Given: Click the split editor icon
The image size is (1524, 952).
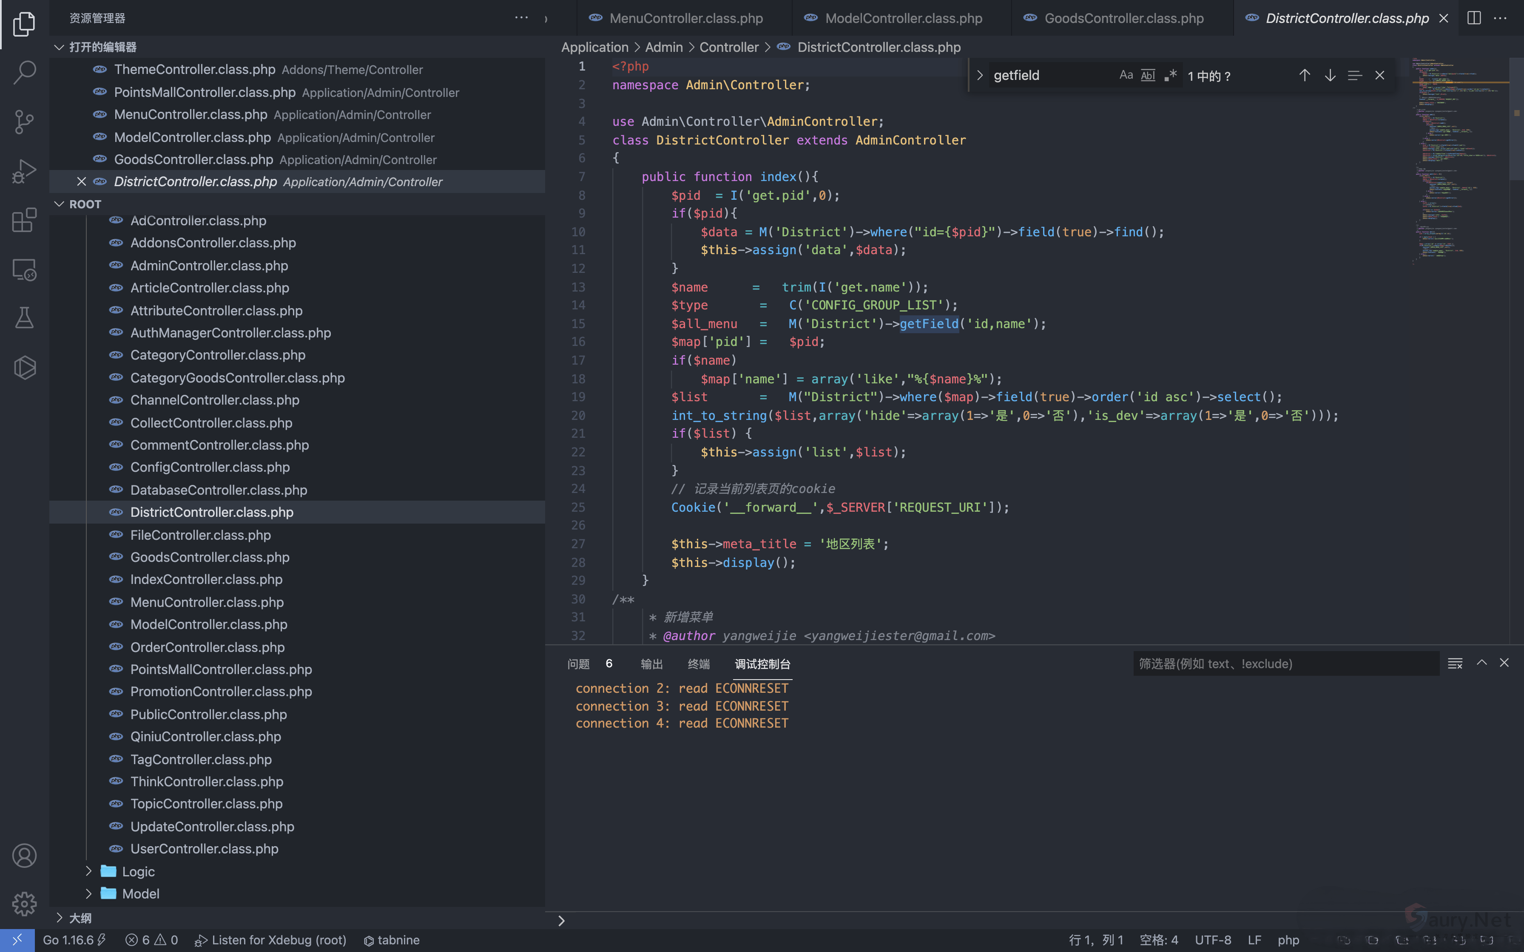Looking at the screenshot, I should [x=1474, y=18].
